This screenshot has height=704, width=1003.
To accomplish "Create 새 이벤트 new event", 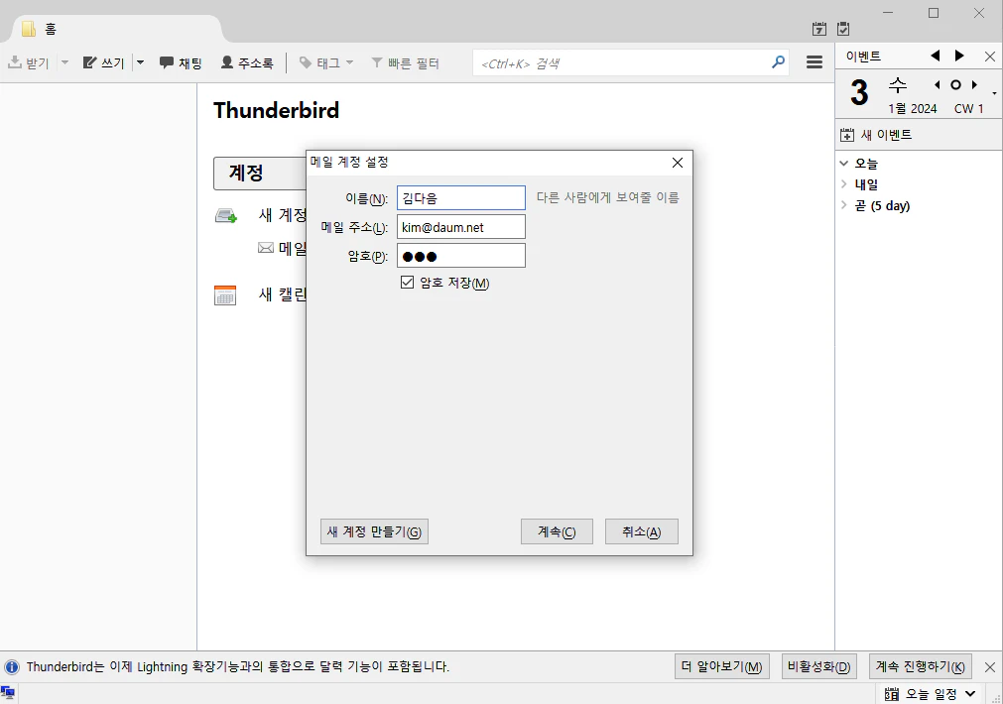I will click(x=876, y=135).
